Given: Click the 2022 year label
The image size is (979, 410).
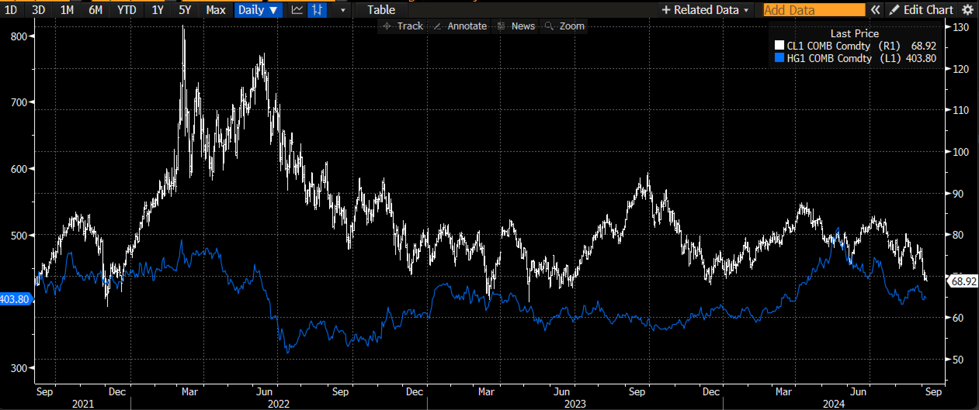Looking at the screenshot, I should coord(278,404).
